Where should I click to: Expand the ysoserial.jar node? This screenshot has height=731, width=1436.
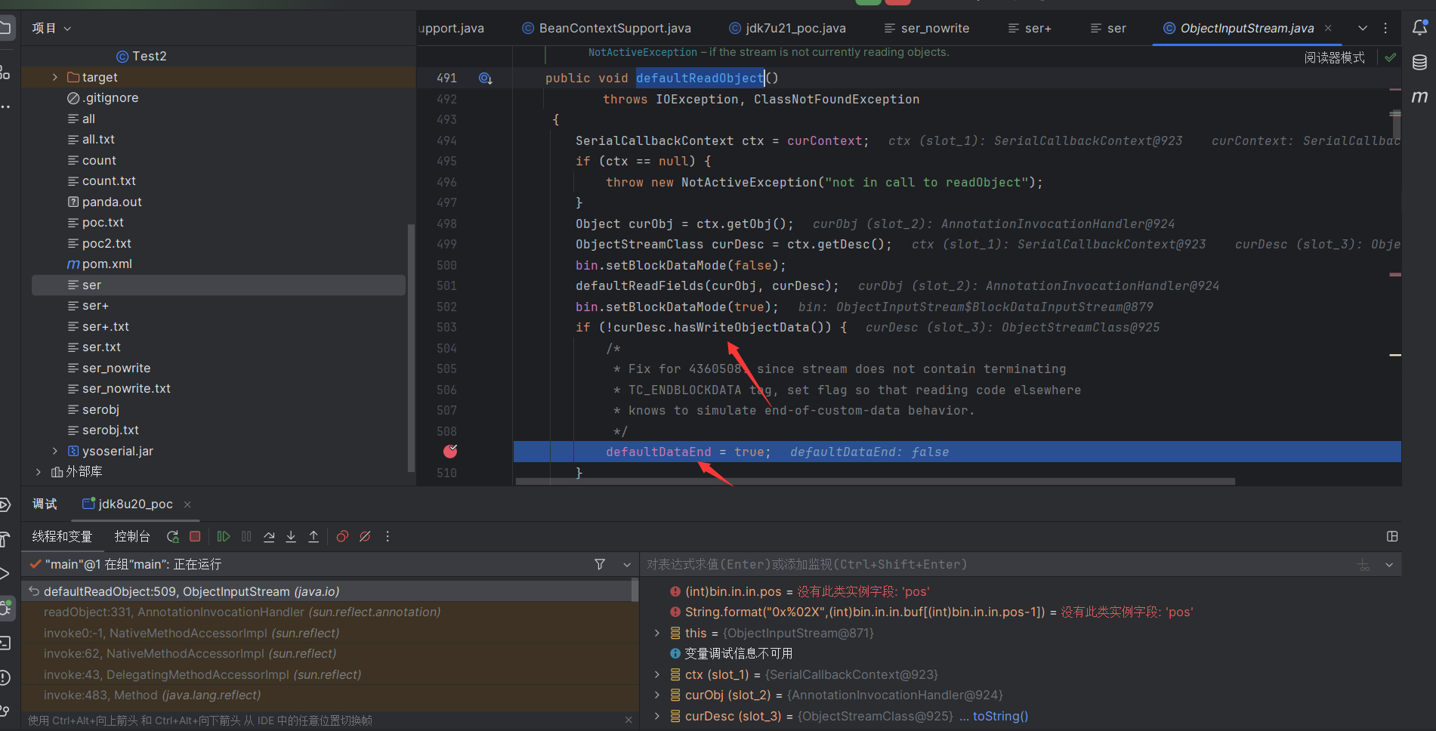pyautogui.click(x=55, y=451)
